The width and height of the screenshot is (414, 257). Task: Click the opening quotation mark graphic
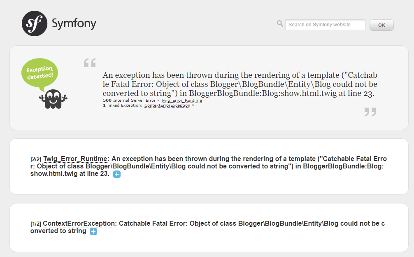pyautogui.click(x=89, y=63)
